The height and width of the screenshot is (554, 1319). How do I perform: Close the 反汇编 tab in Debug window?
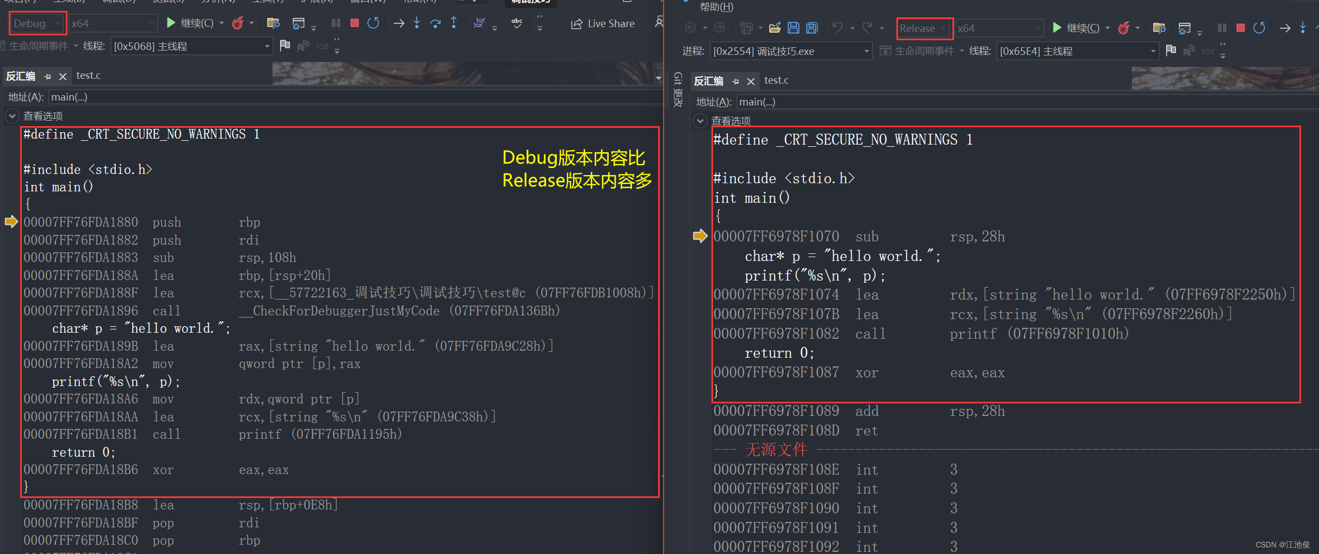[63, 77]
